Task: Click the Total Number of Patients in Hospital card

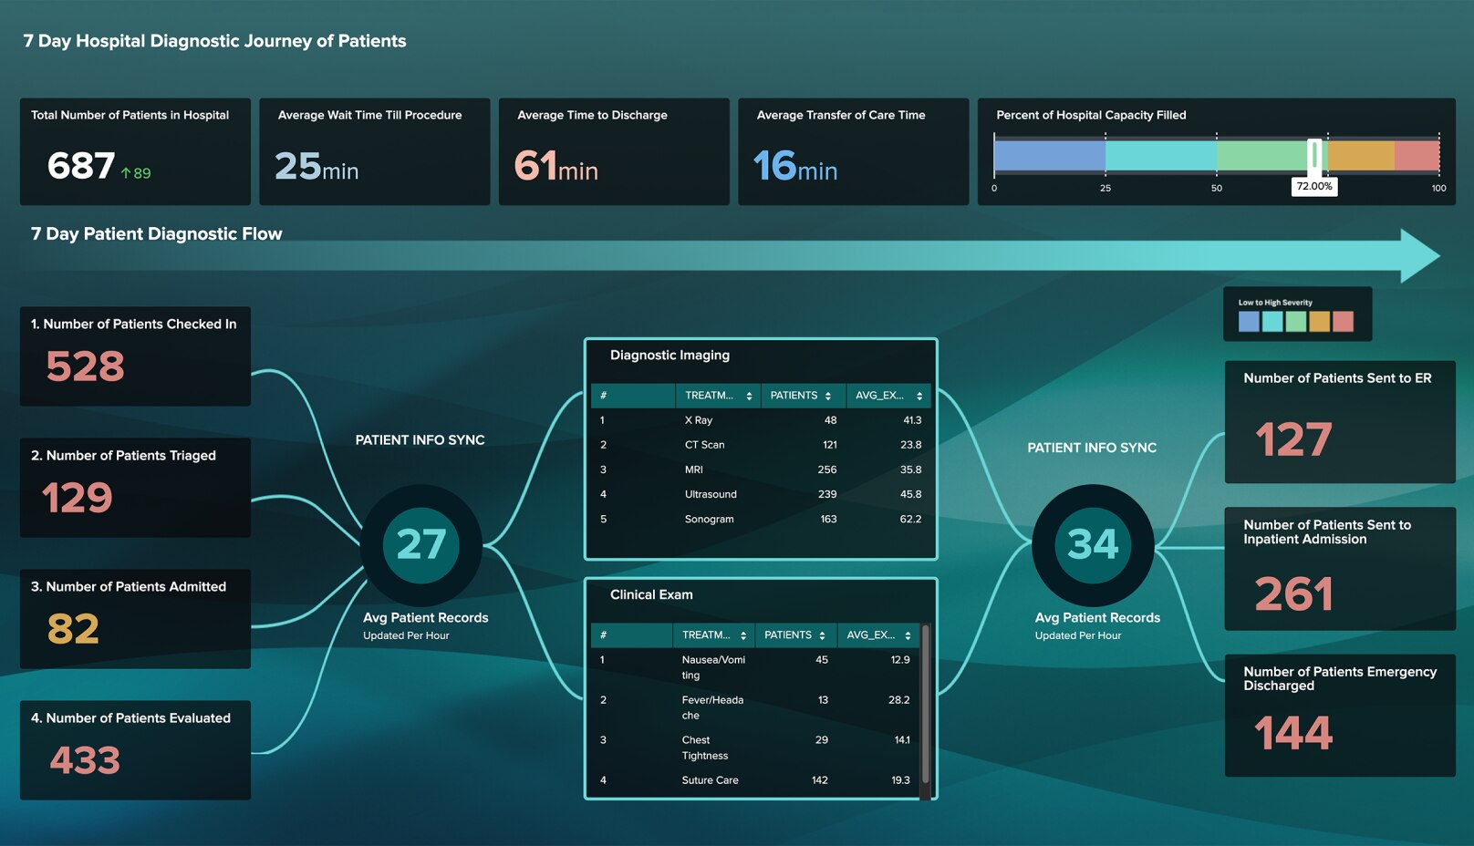Action: coord(134,151)
